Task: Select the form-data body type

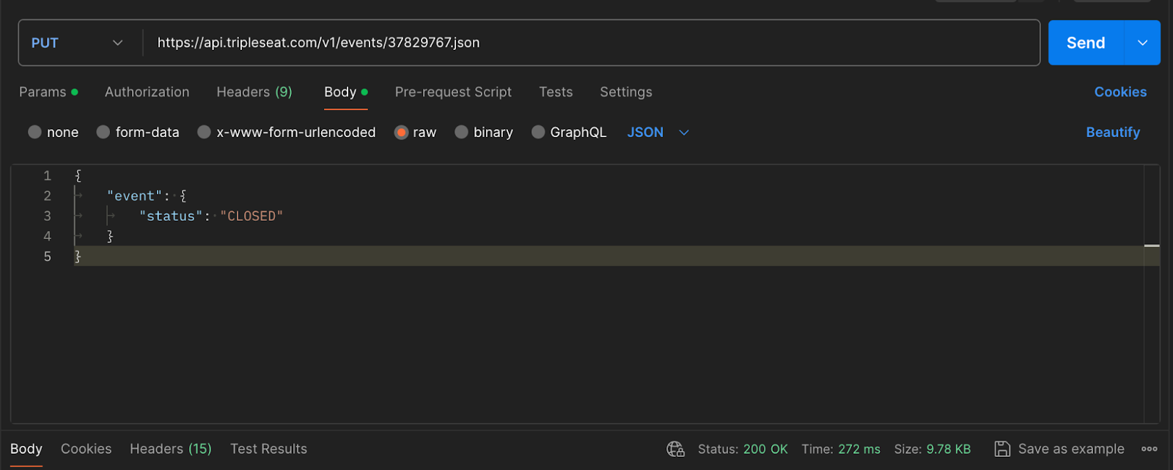Action: [138, 132]
